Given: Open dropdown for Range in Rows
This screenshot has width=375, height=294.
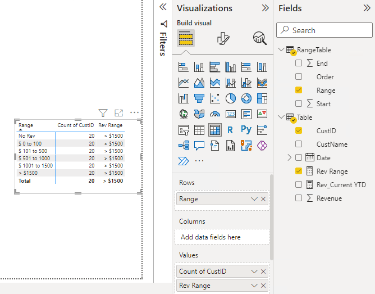Looking at the screenshot, I should coord(254,199).
